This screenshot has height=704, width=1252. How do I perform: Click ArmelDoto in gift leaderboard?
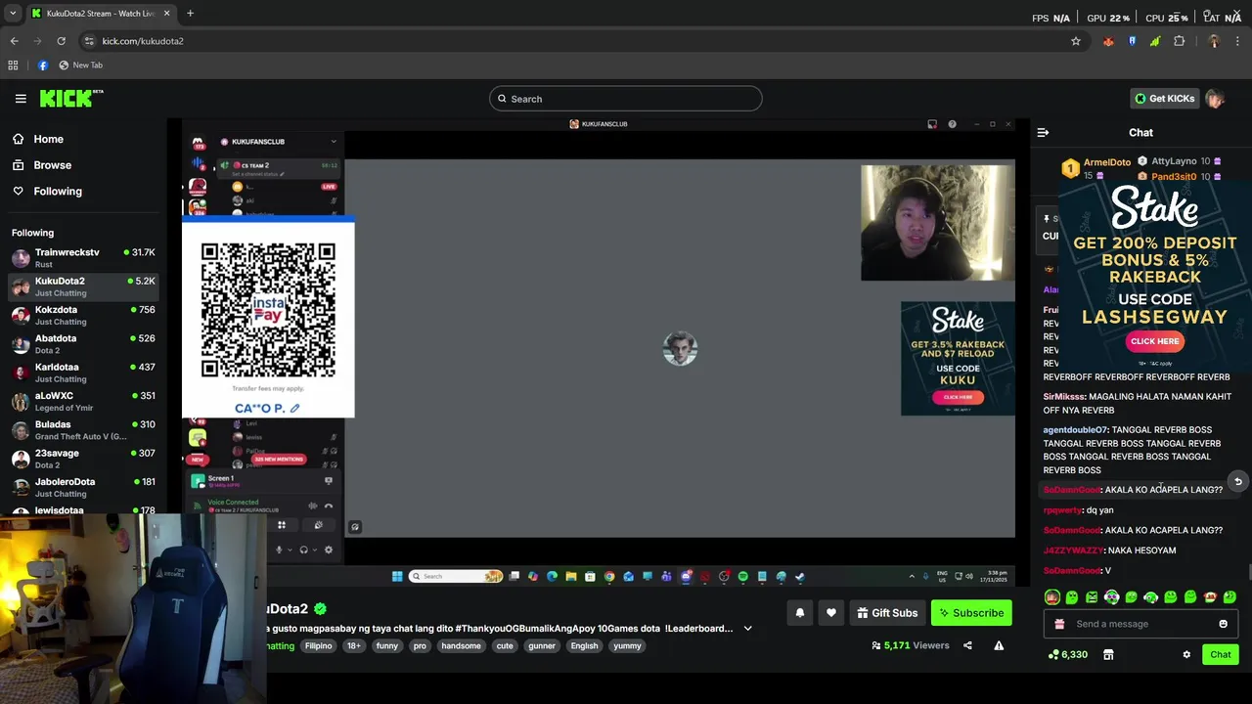1106,162
